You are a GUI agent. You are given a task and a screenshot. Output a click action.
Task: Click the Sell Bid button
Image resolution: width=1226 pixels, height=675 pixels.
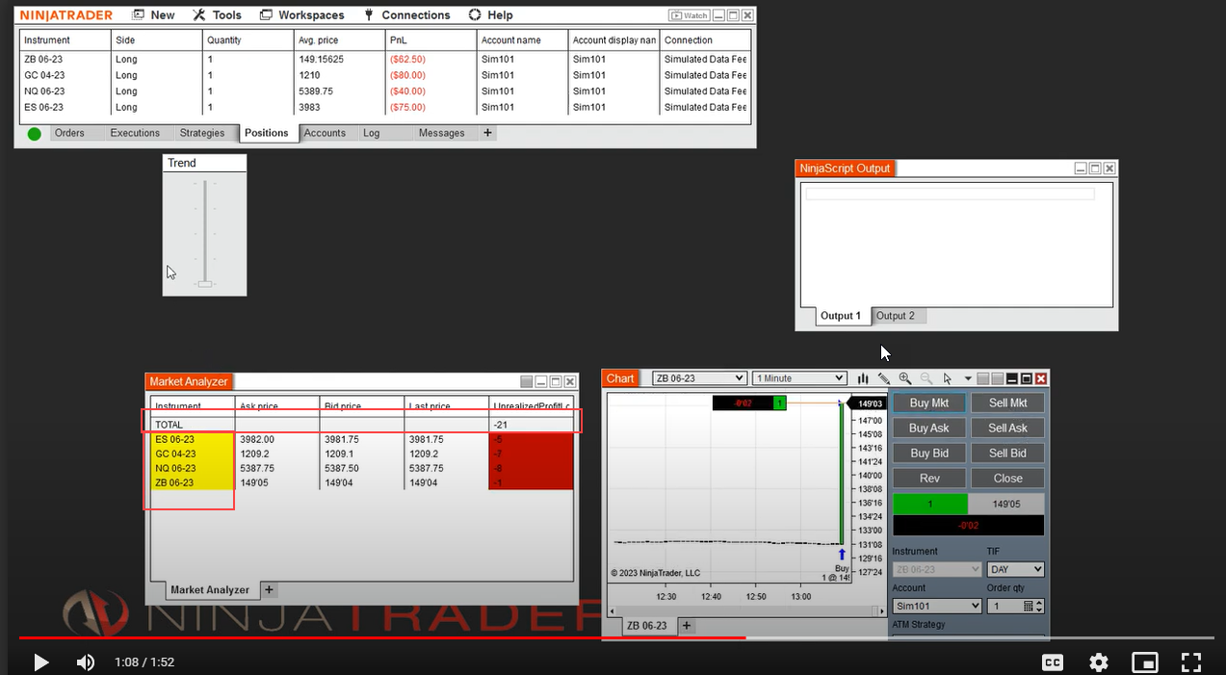[x=1007, y=454]
